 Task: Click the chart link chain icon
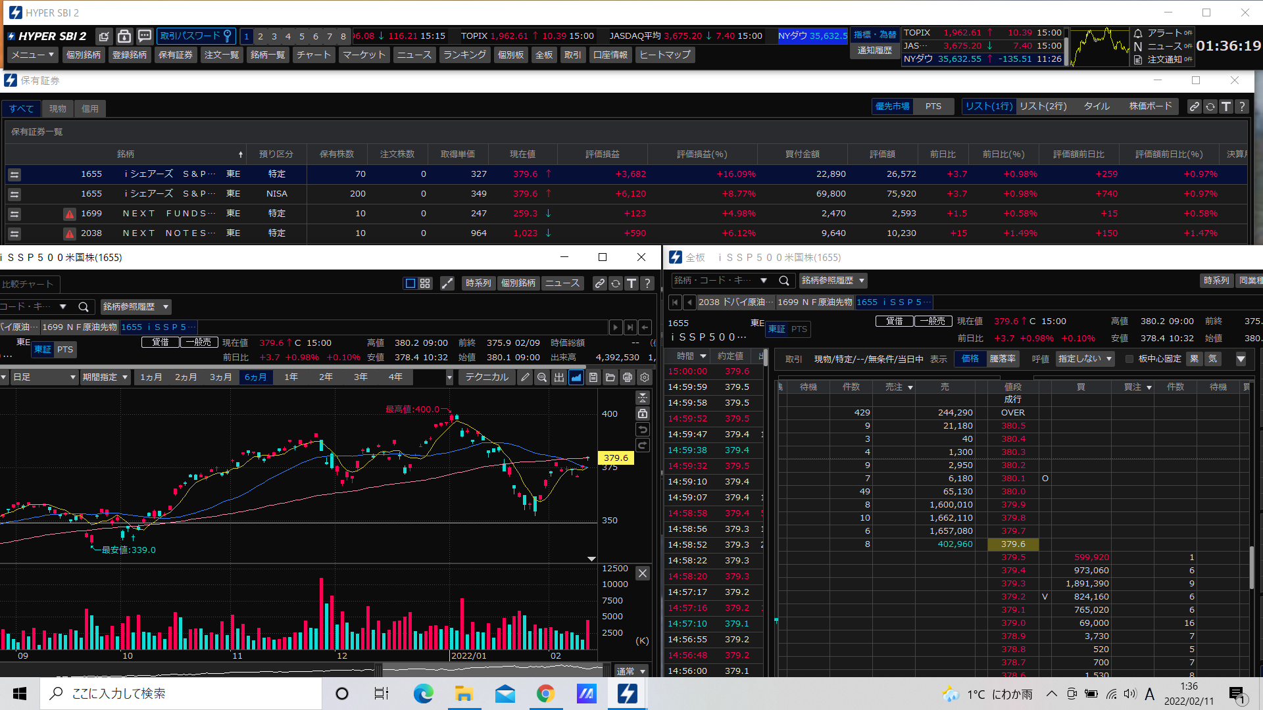[599, 283]
